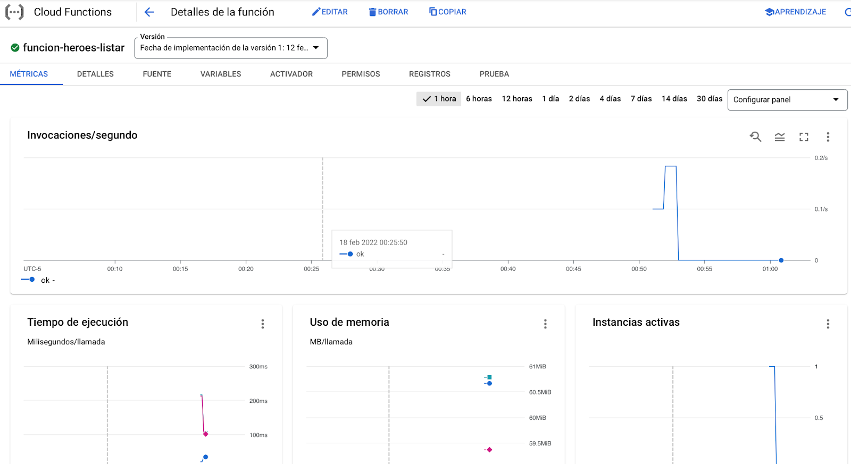Open more options for Tiempo de ejecución
Screen dimensions: 851x464
(263, 324)
